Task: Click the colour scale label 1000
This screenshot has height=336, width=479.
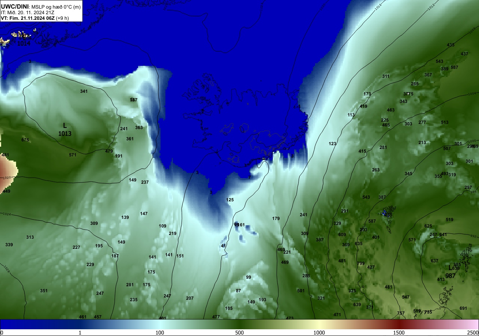Action: point(319,333)
